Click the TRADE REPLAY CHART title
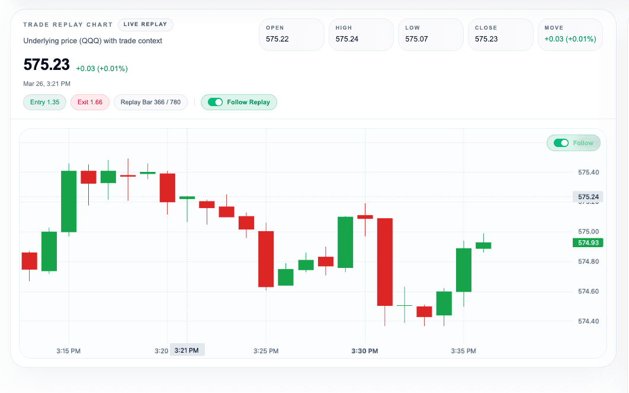Viewport: 629px width, 393px height. pos(68,24)
